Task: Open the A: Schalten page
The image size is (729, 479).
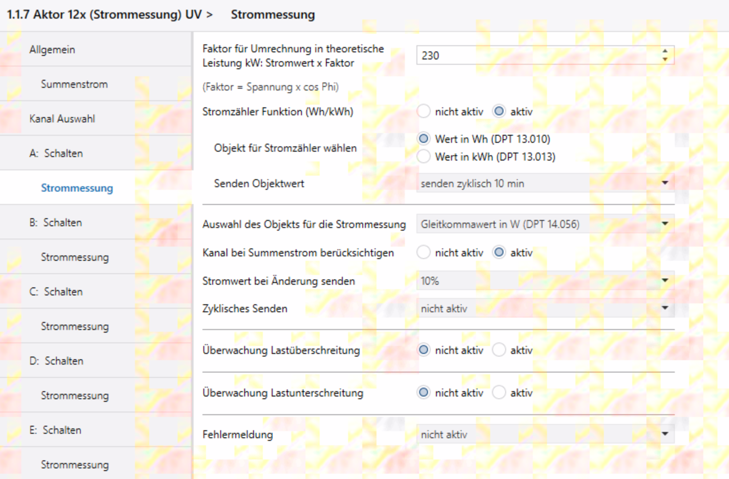Action: 56,153
